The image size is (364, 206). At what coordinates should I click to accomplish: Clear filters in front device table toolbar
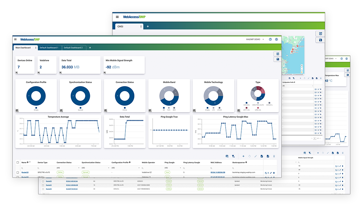pos(233,156)
